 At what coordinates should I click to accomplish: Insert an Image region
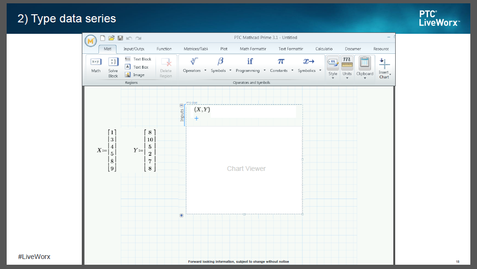click(x=135, y=75)
